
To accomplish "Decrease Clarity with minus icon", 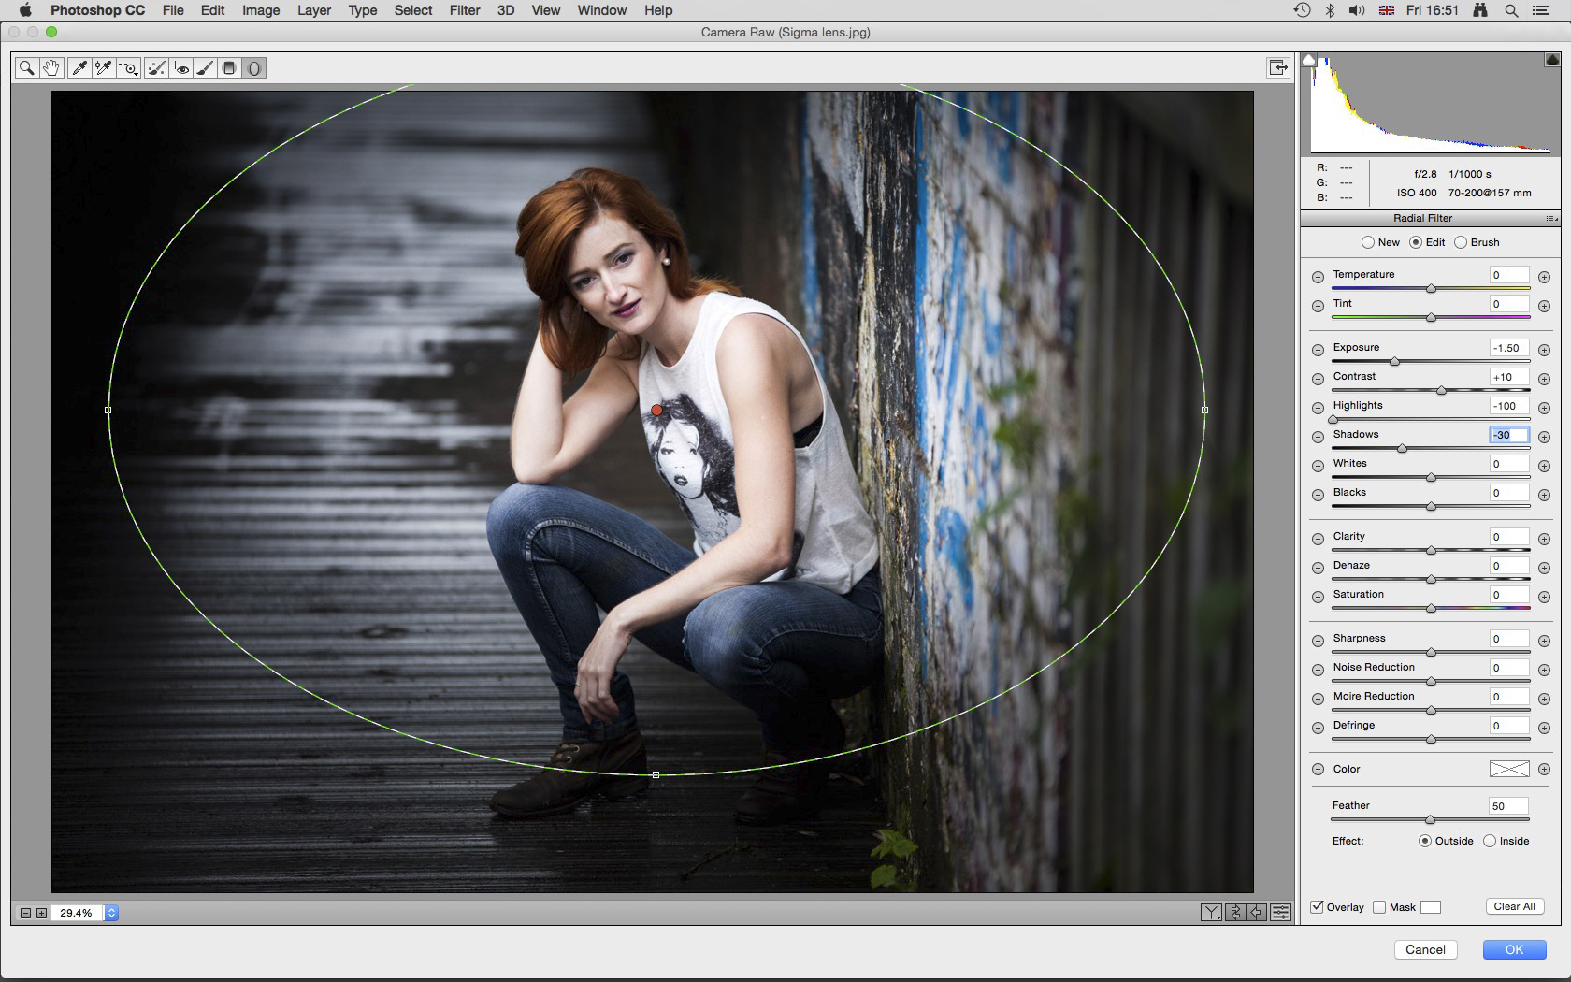I will [1318, 539].
